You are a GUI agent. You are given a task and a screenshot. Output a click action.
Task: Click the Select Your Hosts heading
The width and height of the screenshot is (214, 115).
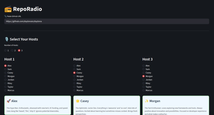[24, 39]
